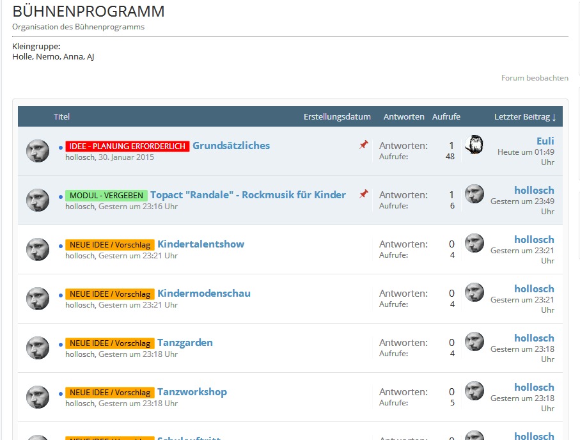Click author hollosch under Topact Randale

(x=80, y=207)
